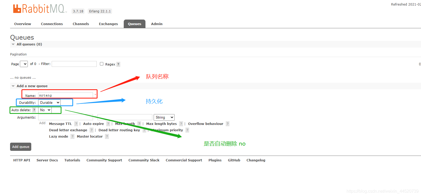Focus the Filter text field

tap(74, 64)
